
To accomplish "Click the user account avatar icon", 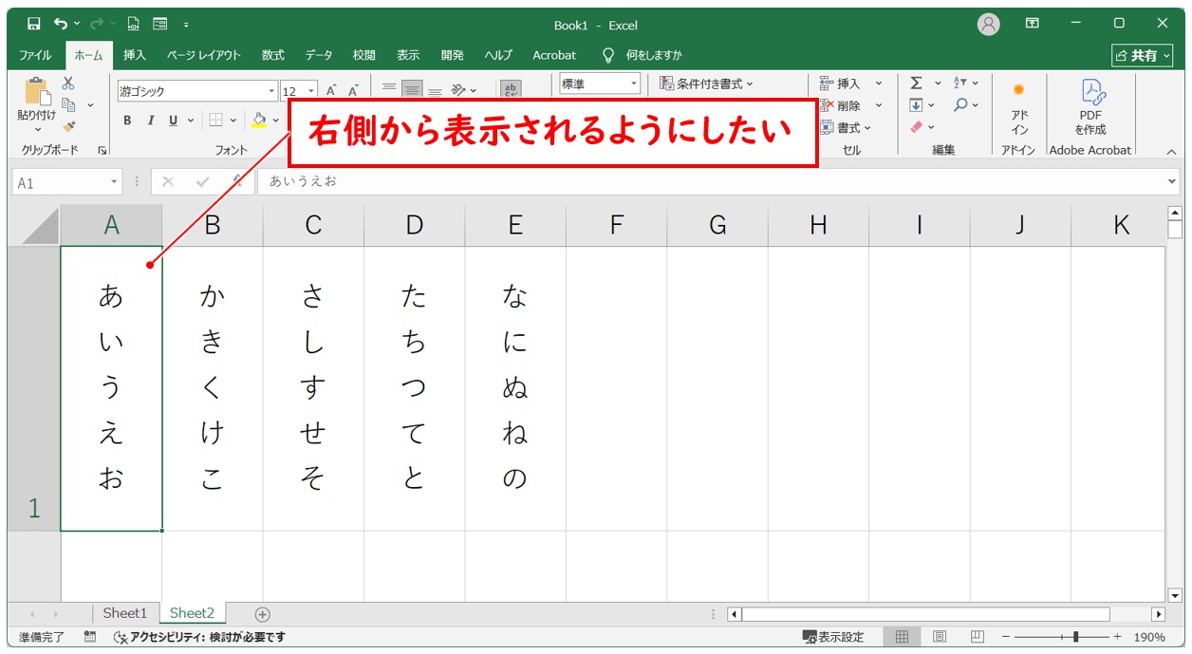I will (x=989, y=25).
